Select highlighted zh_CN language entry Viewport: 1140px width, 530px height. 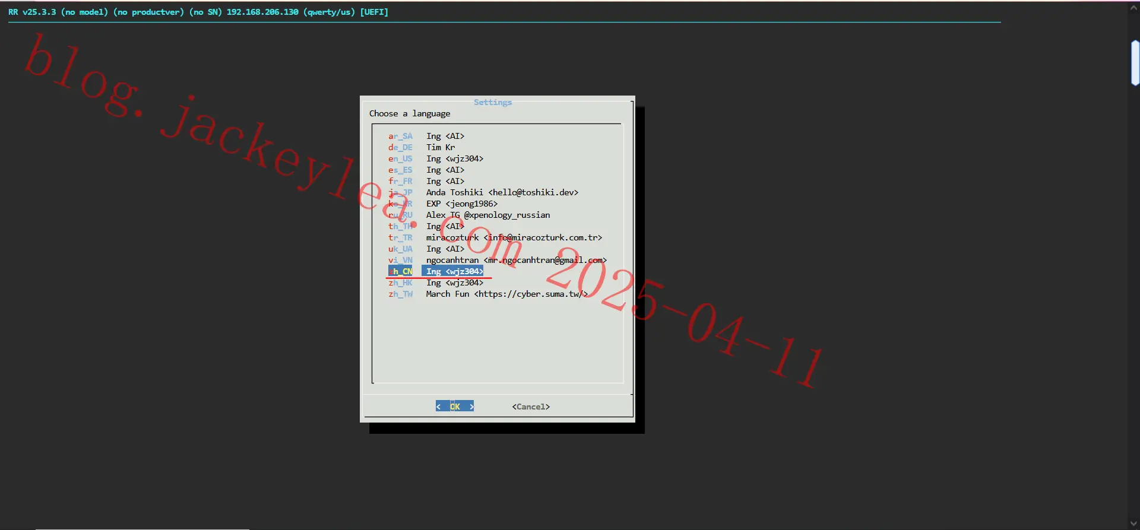(436, 271)
